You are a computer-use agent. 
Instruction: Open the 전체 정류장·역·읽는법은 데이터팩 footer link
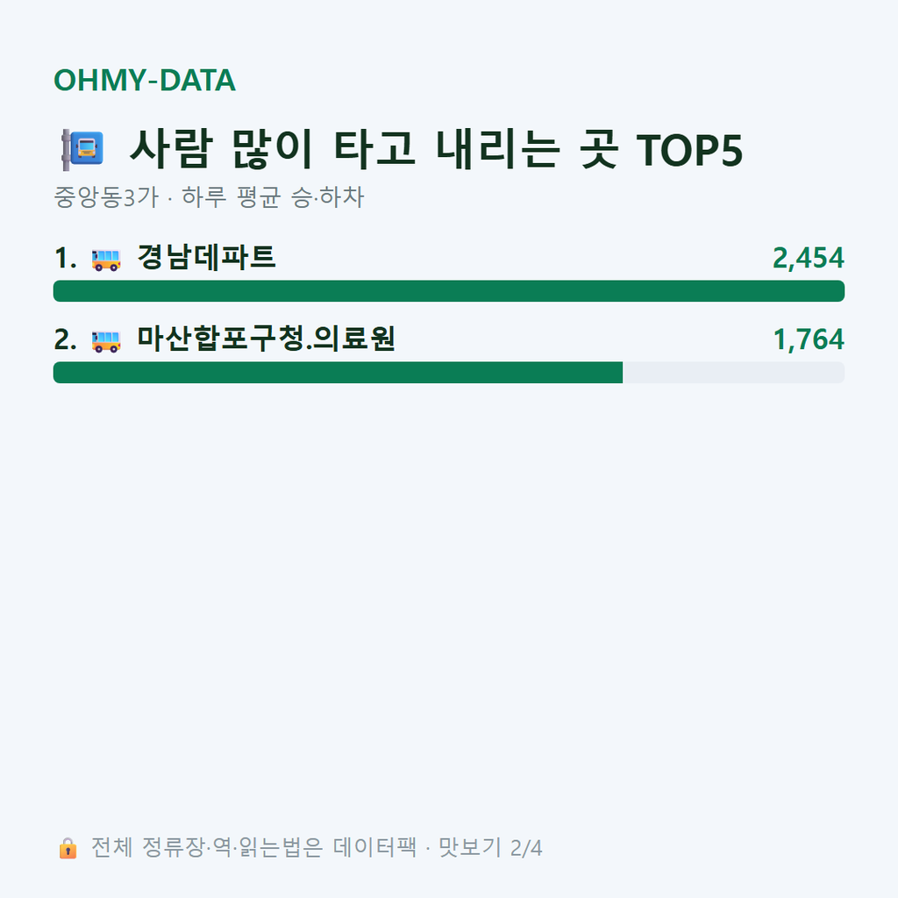coord(253,848)
